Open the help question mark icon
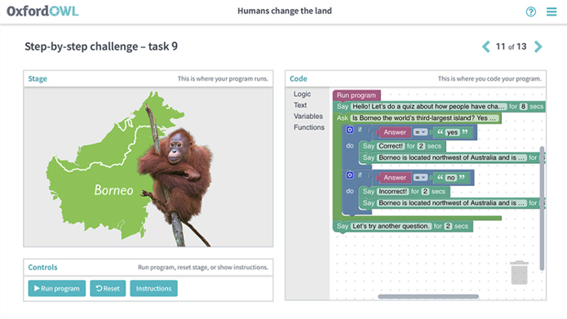This screenshot has height=319, width=567. [531, 11]
